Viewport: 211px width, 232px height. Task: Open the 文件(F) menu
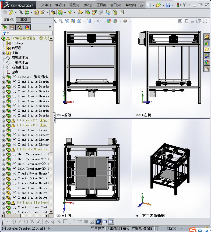(x=46, y=5)
